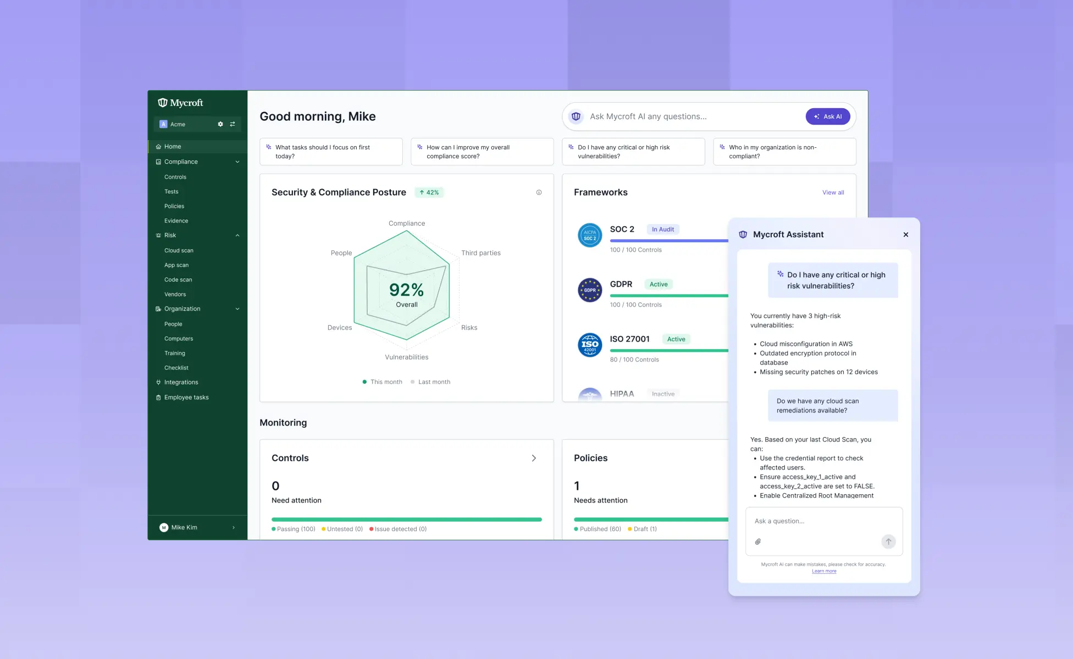Click View all frameworks link

coord(833,192)
